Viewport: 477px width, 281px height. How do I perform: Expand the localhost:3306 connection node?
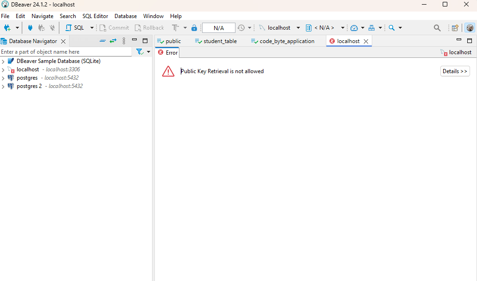[3, 70]
